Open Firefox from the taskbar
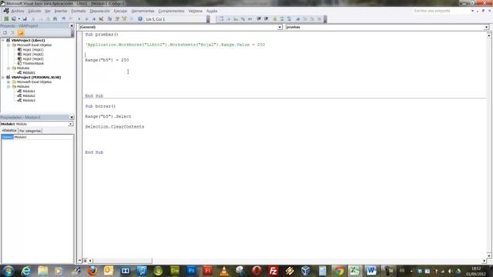 92,270
